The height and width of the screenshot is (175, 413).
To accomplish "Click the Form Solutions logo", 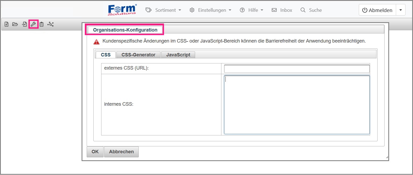I will click(x=122, y=10).
